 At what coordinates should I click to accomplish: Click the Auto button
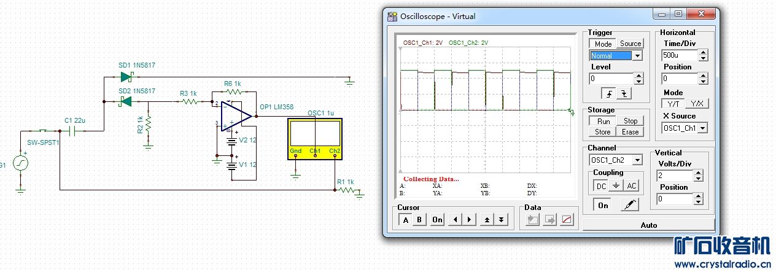pos(648,225)
